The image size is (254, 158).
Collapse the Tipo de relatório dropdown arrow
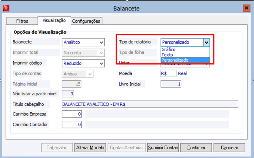pyautogui.click(x=206, y=42)
